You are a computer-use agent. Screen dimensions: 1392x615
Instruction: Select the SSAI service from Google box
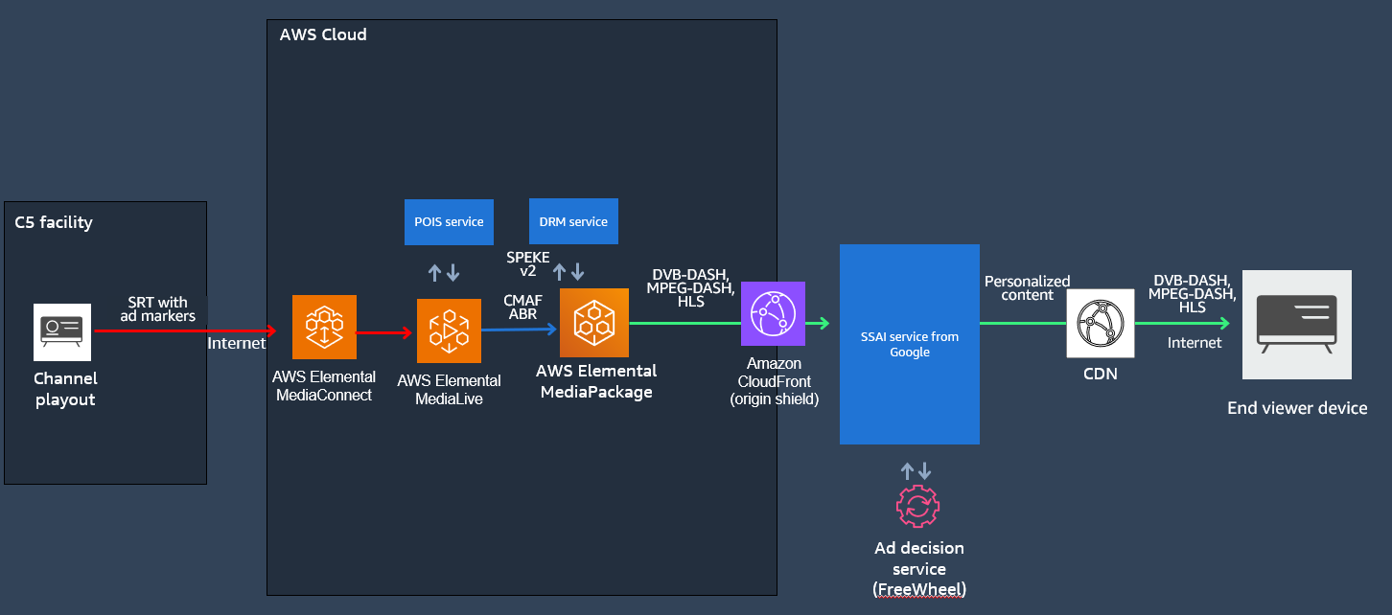click(910, 344)
